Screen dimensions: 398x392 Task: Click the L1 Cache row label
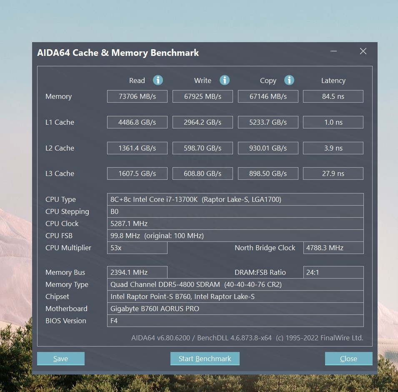coord(60,122)
